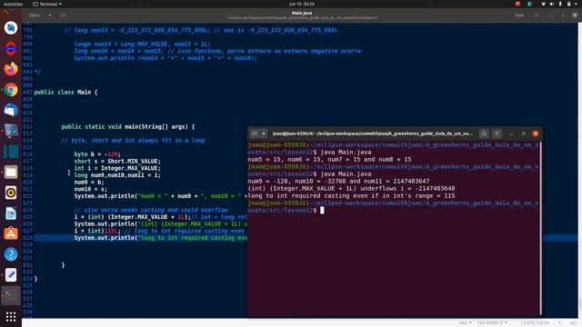
Task: Open the system monitor screen dock icon
Action: [11, 131]
